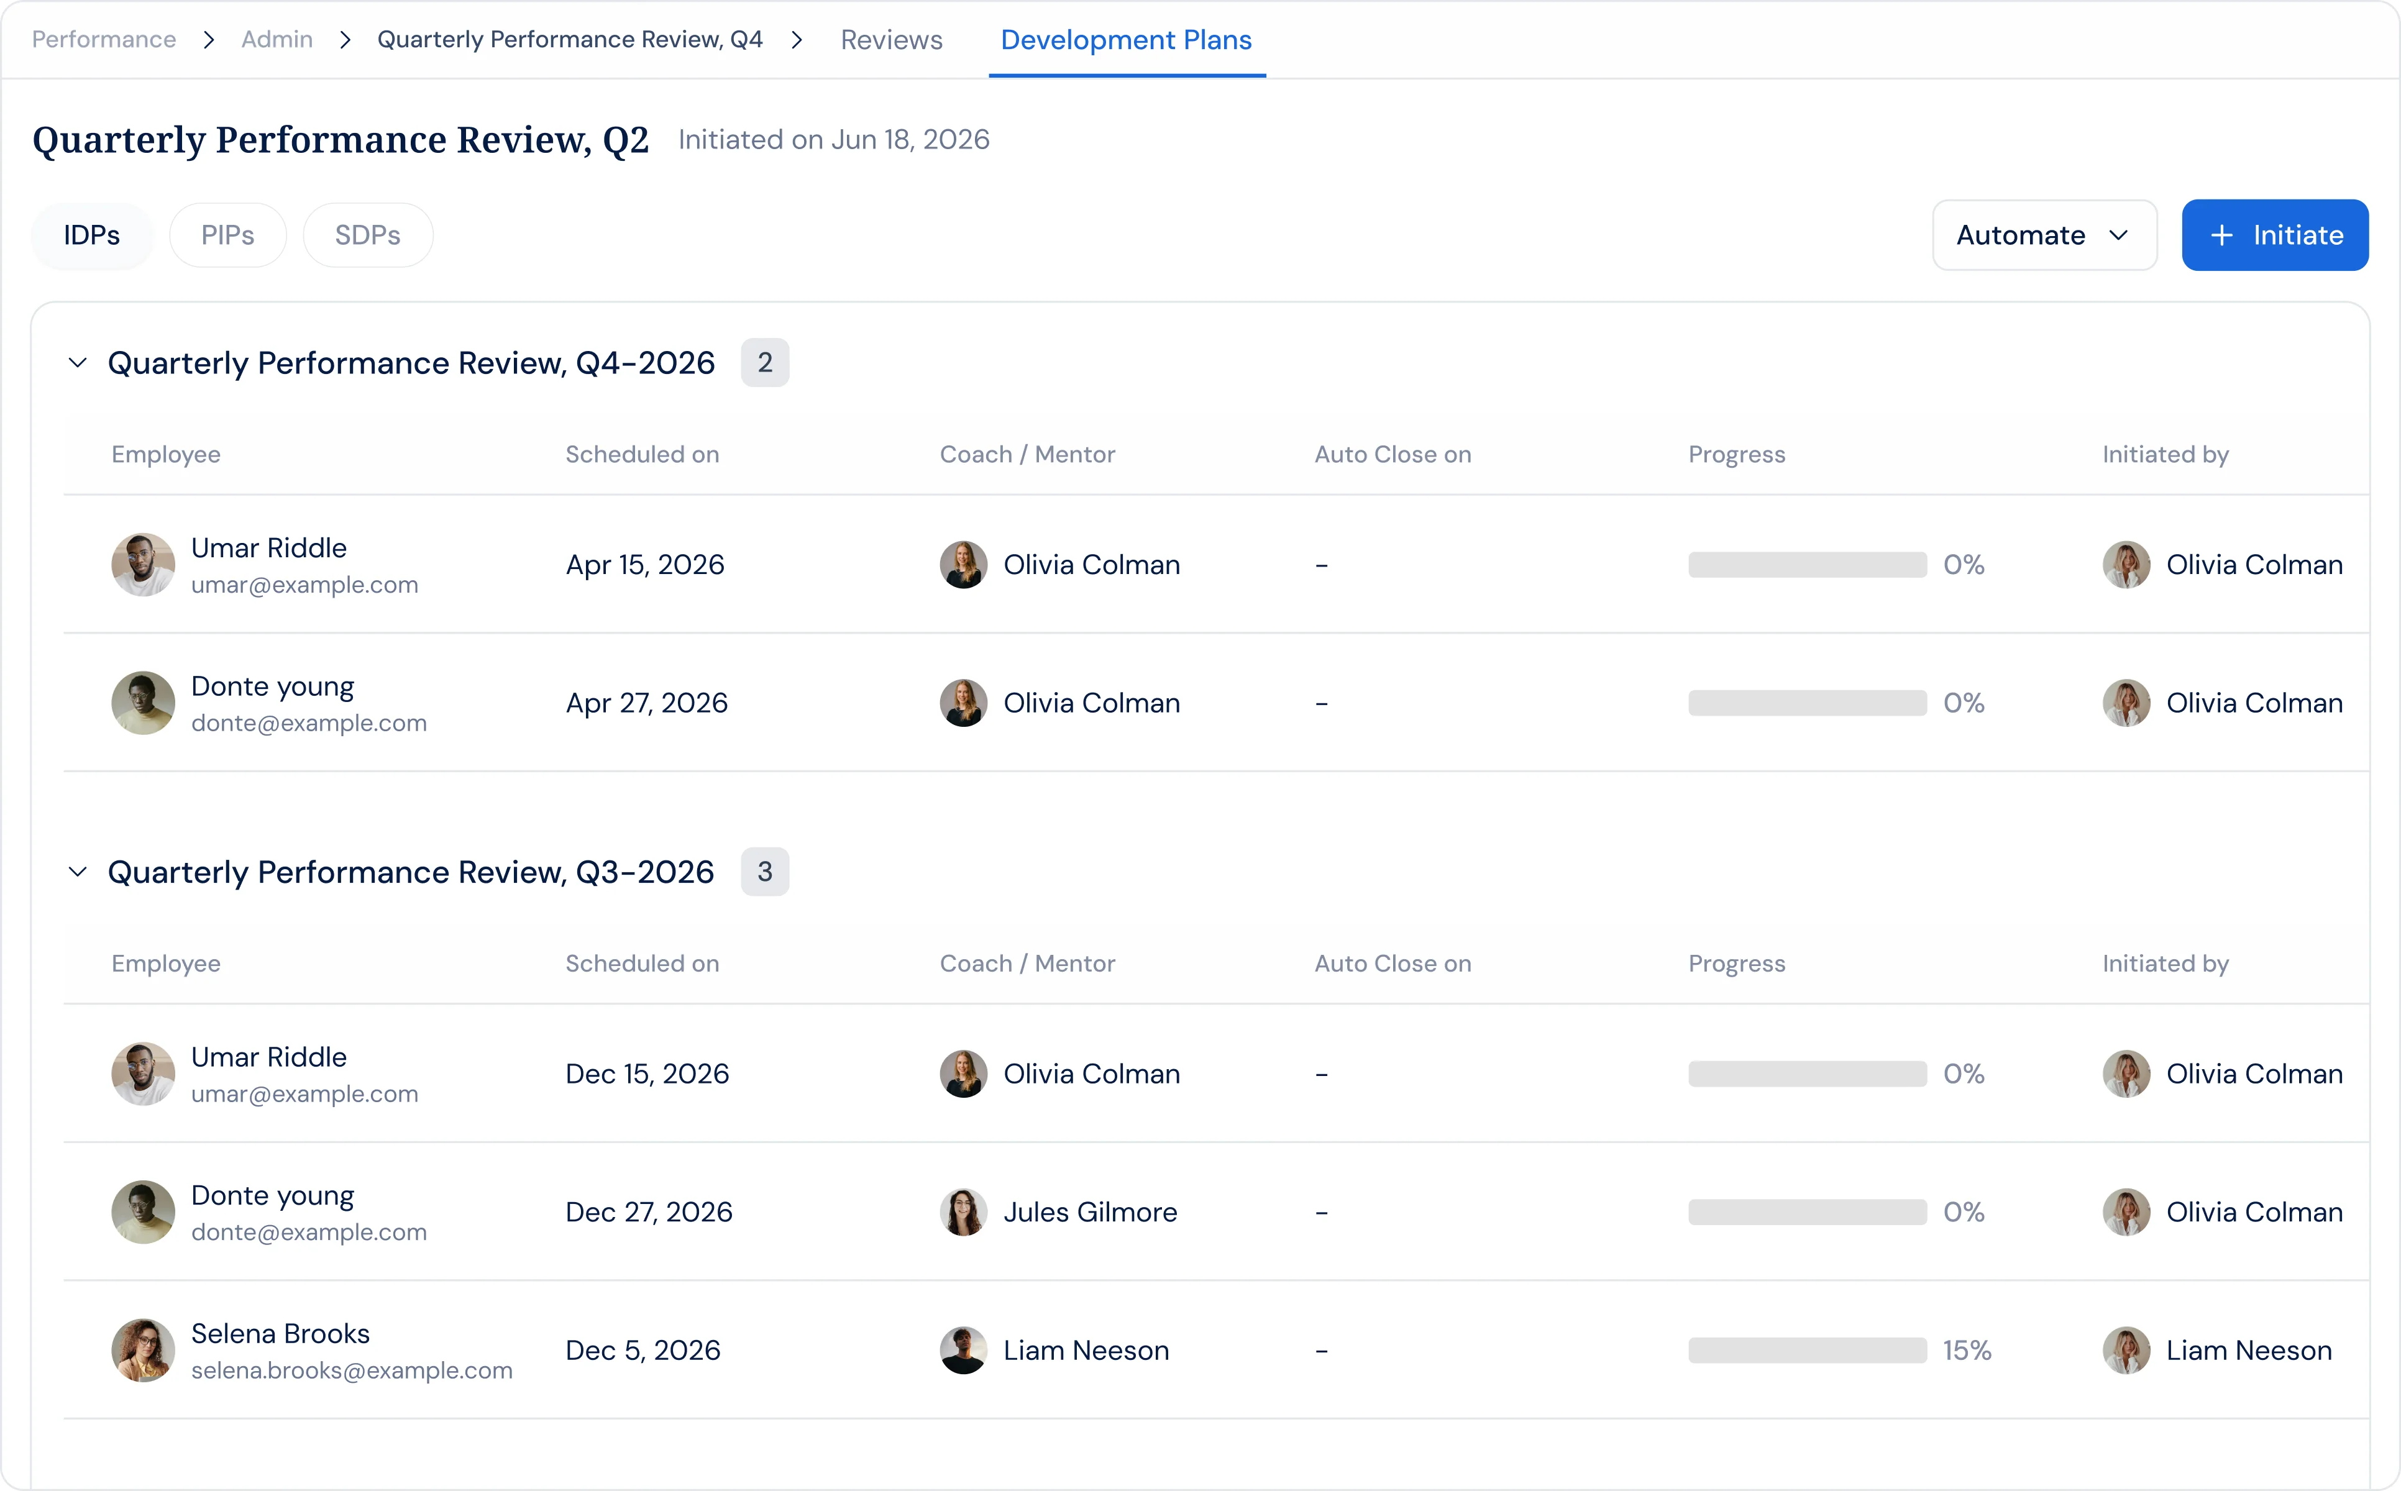Click Umar Riddle's avatar in Q3-2026 group
Screen dimensions: 2401x1491
pyautogui.click(x=143, y=1074)
